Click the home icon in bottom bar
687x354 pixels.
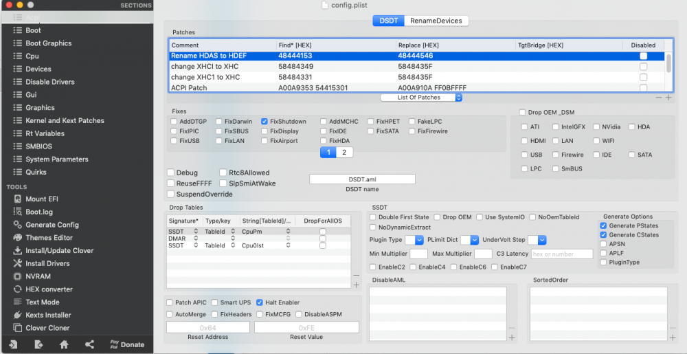64,344
